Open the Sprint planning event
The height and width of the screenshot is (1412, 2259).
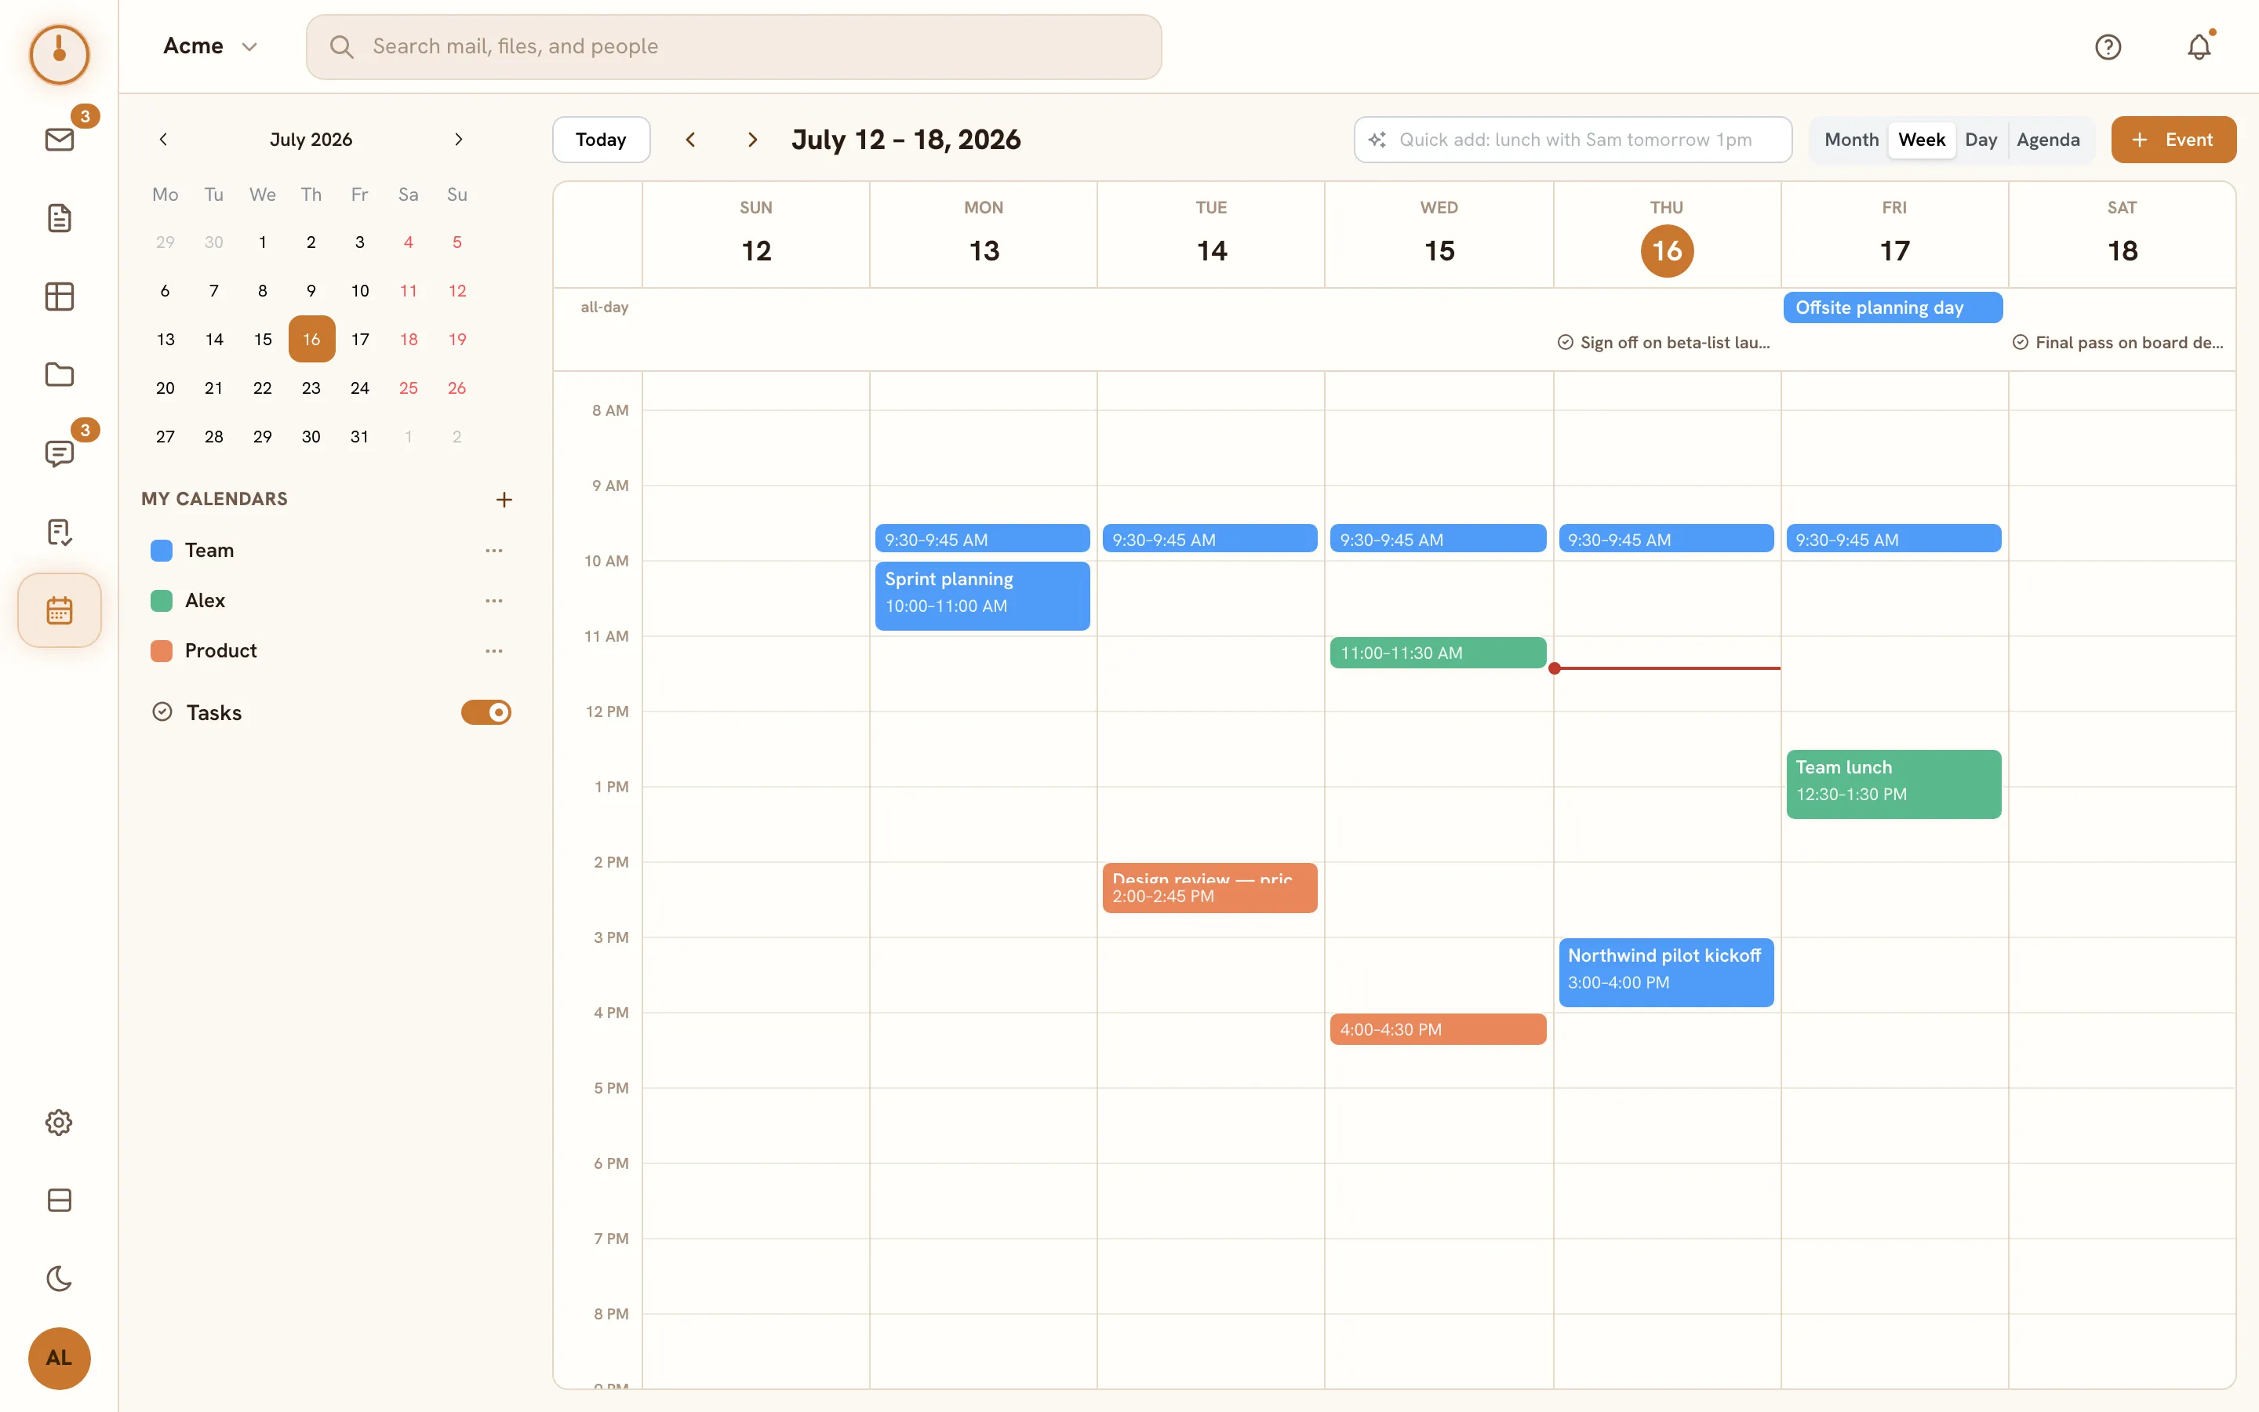click(982, 596)
